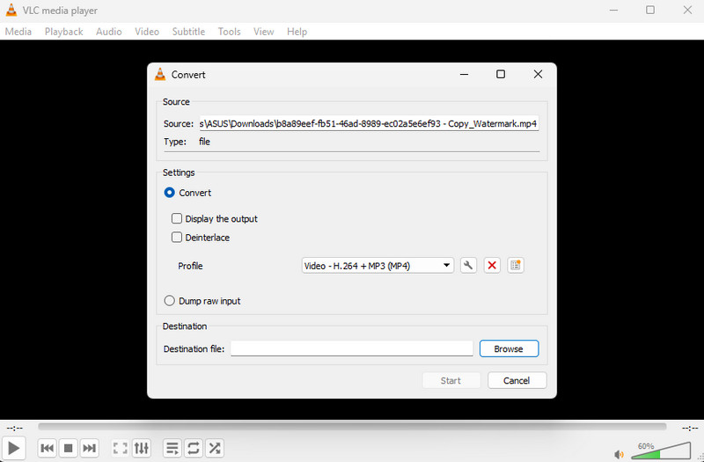Click the remaining time label
The image size is (704, 462).
coord(690,429)
